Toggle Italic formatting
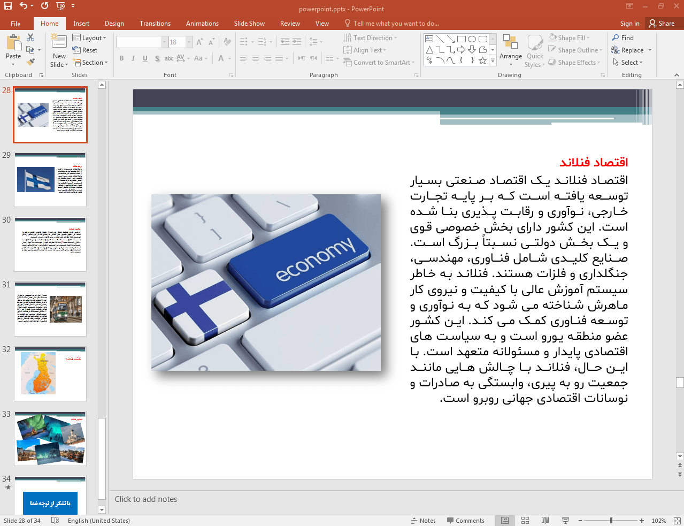The image size is (684, 526). coord(133,58)
